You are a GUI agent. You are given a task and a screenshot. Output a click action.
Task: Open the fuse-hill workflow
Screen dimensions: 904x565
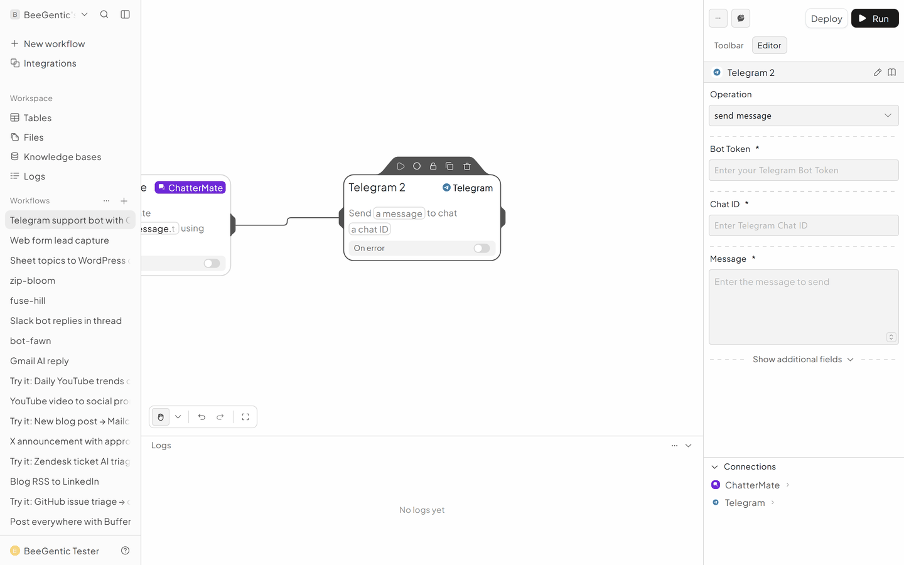(70, 301)
